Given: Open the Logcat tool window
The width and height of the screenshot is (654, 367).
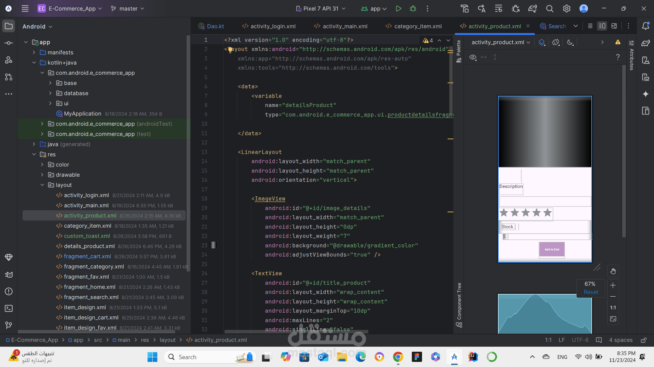Looking at the screenshot, I should pyautogui.click(x=9, y=274).
